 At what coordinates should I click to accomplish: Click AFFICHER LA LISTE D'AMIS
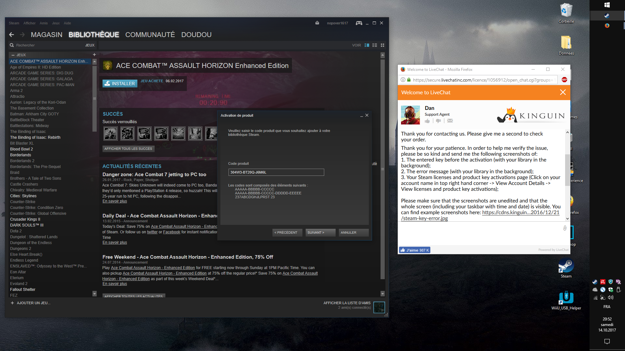point(347,303)
